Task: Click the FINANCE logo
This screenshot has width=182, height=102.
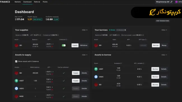Action: point(5,2)
